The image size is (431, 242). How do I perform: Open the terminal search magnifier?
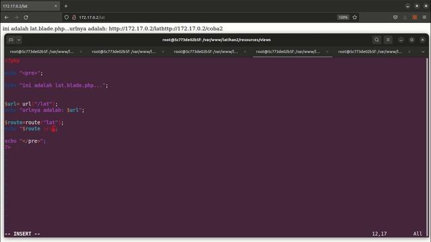pos(376,40)
